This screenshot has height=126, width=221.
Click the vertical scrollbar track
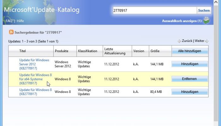(x=216, y=63)
